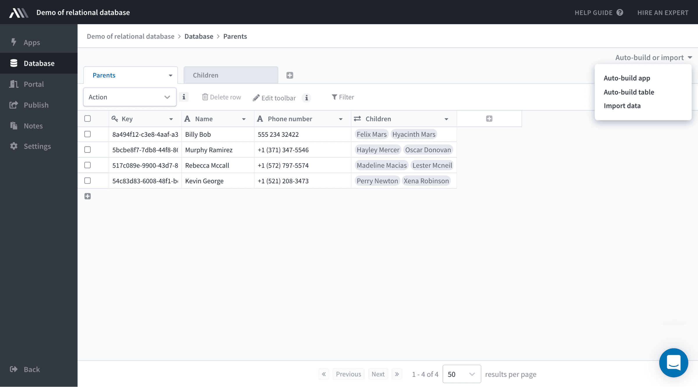The image size is (698, 387).
Task: Open Settings from the sidebar
Action: (37, 146)
